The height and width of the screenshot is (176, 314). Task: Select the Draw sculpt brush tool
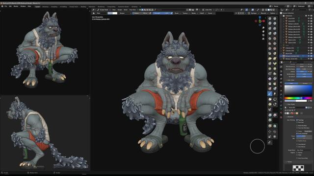point(270,19)
